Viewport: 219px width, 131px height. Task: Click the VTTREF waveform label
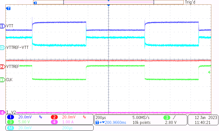click(13, 67)
